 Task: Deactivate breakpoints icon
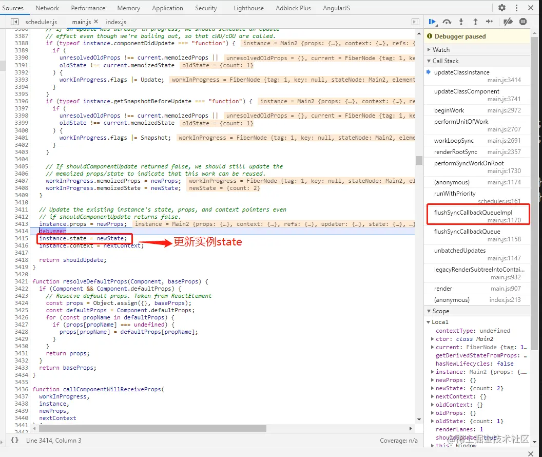pos(508,22)
